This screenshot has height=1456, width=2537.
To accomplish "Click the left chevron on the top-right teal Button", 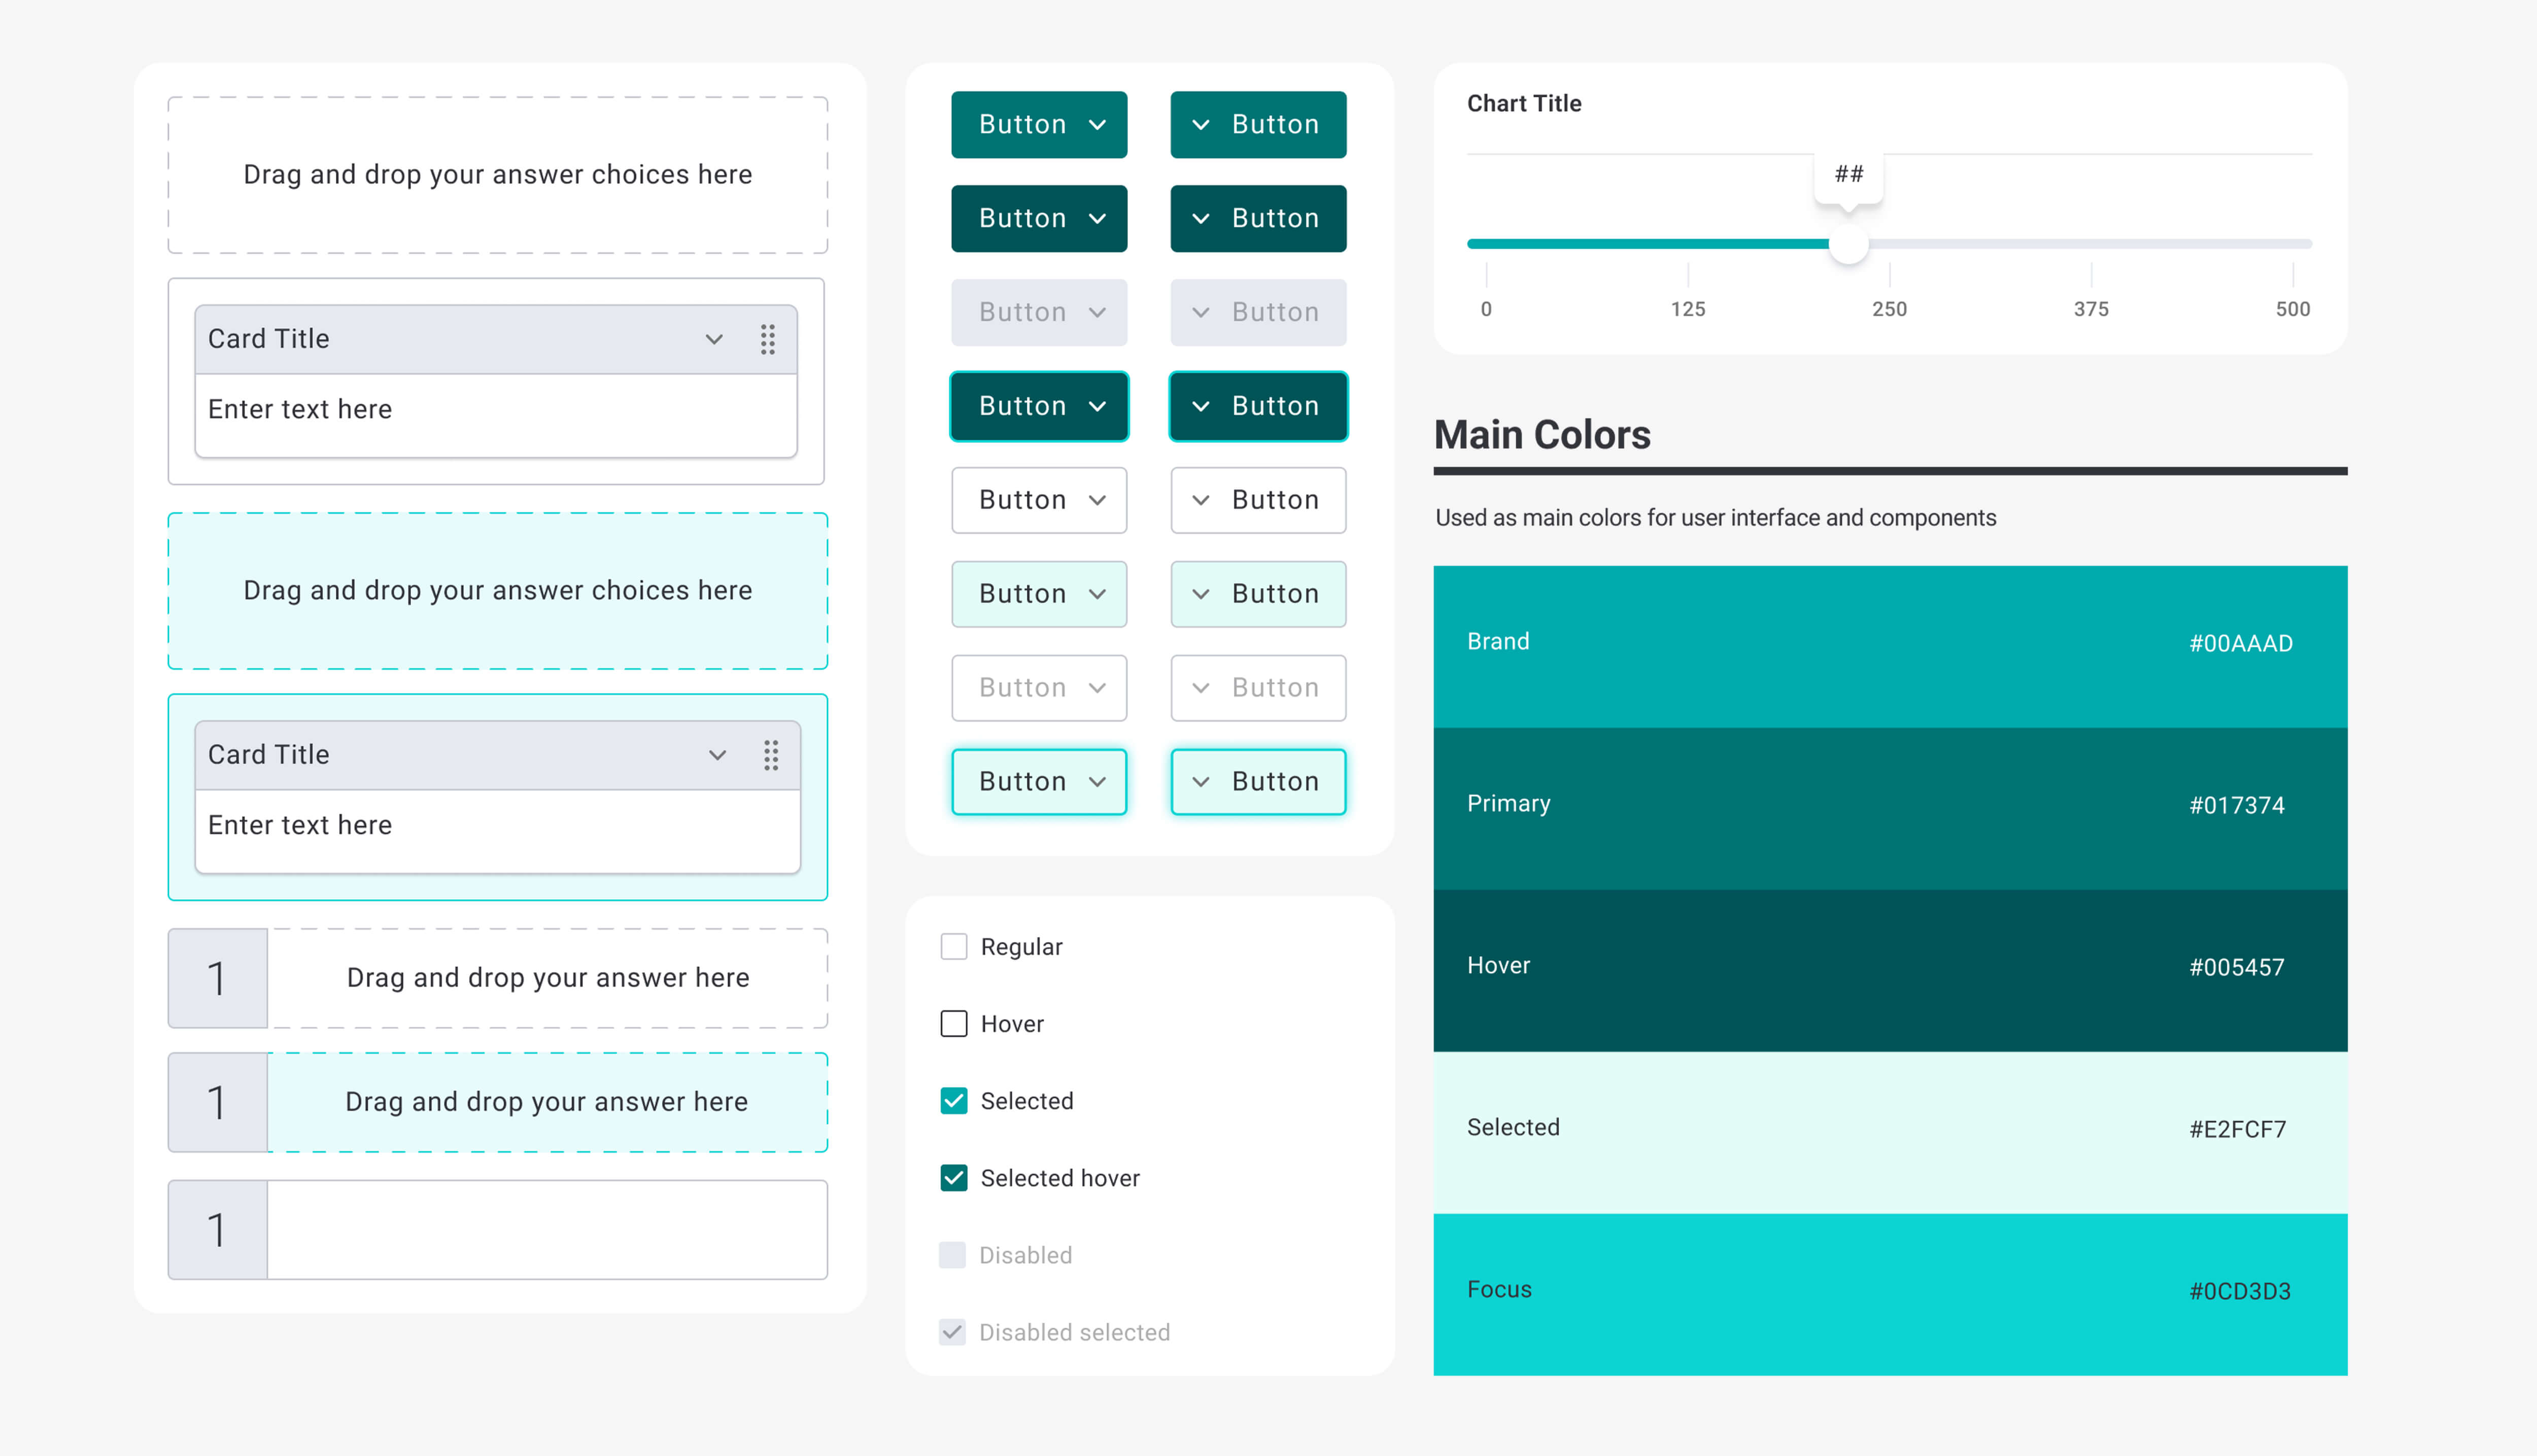I will 1201,125.
